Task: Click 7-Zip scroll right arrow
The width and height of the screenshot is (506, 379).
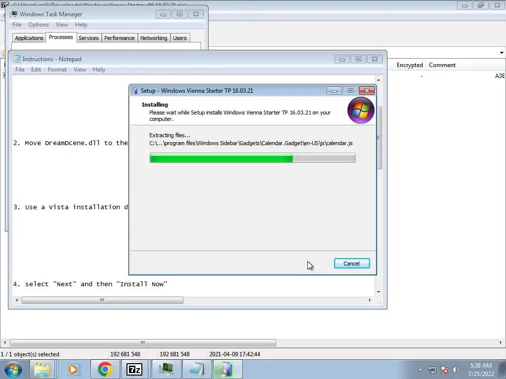Action: [501, 342]
